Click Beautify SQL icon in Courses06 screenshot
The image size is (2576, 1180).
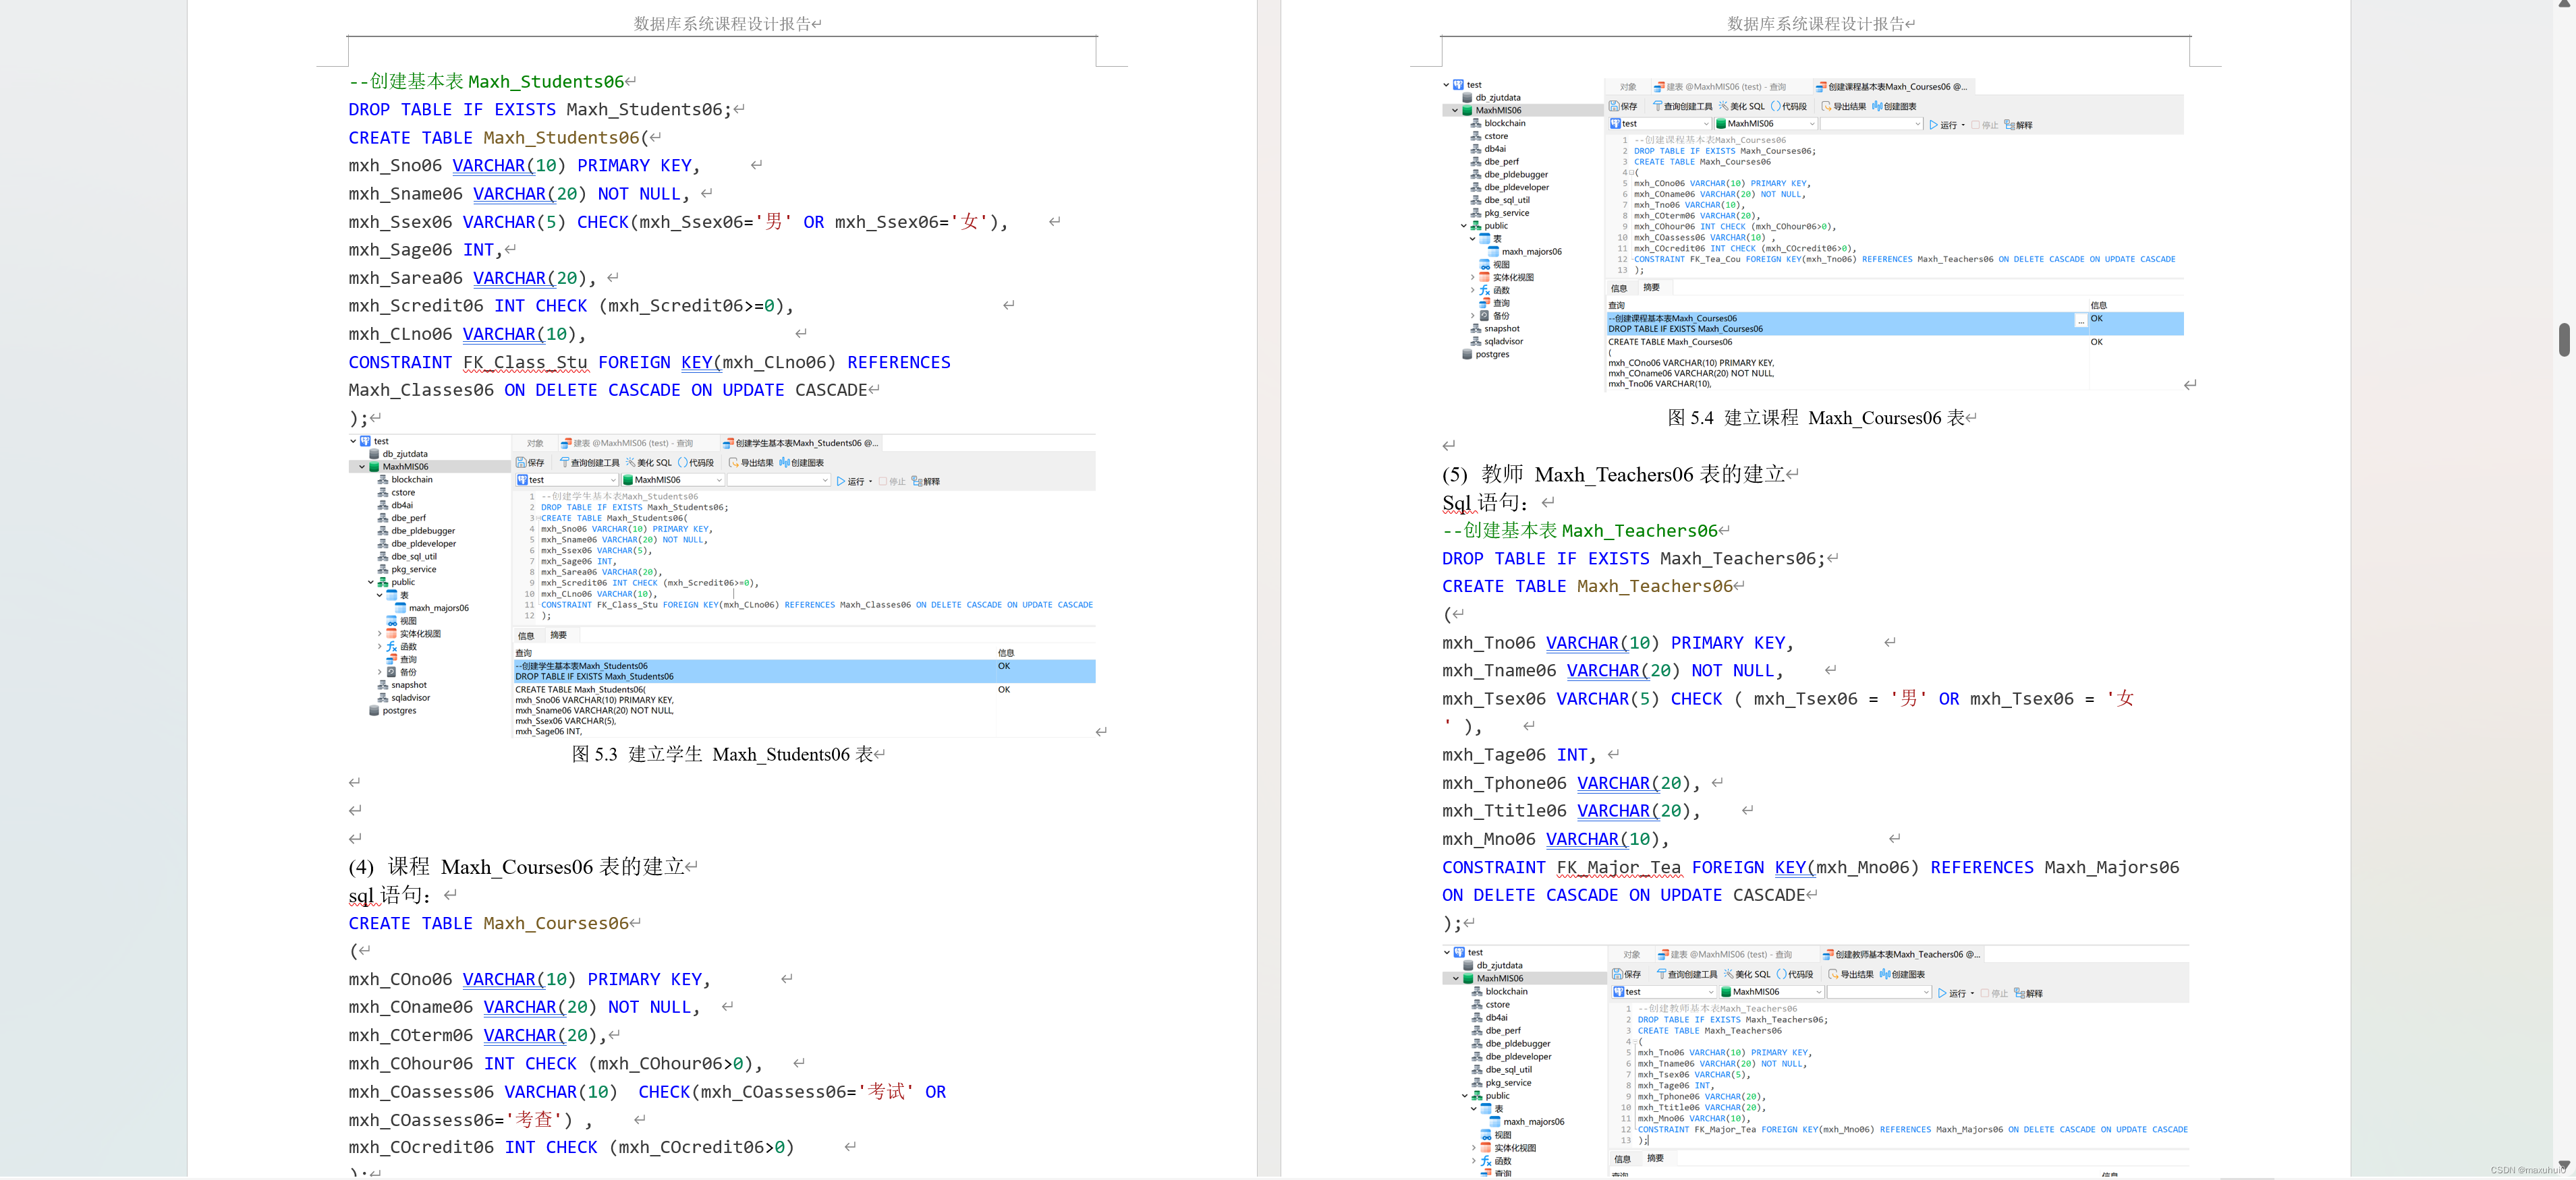[x=1723, y=106]
